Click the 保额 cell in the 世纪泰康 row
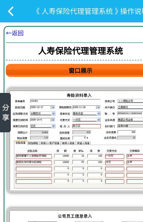Screen dimensions: 143x222 click(x=62, y=156)
